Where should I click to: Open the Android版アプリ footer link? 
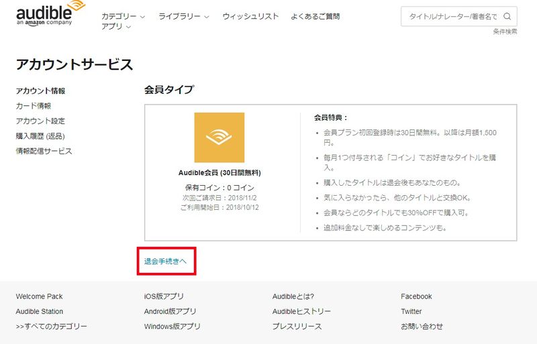170,312
